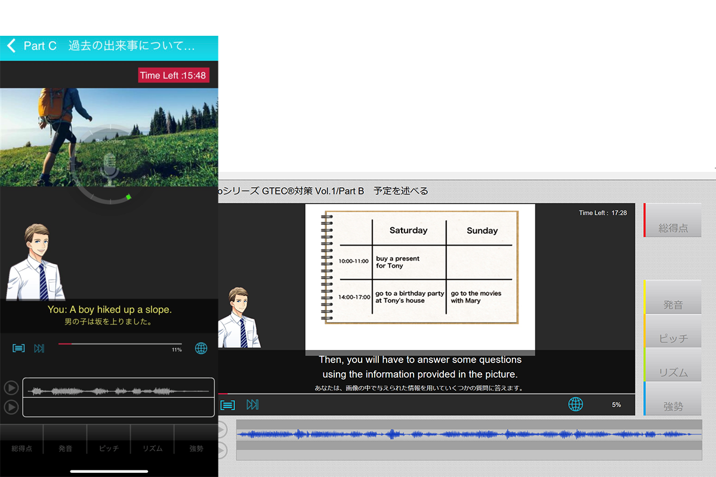Select the 強勢 tab in mobile view
This screenshot has height=477, width=716.
(x=196, y=448)
